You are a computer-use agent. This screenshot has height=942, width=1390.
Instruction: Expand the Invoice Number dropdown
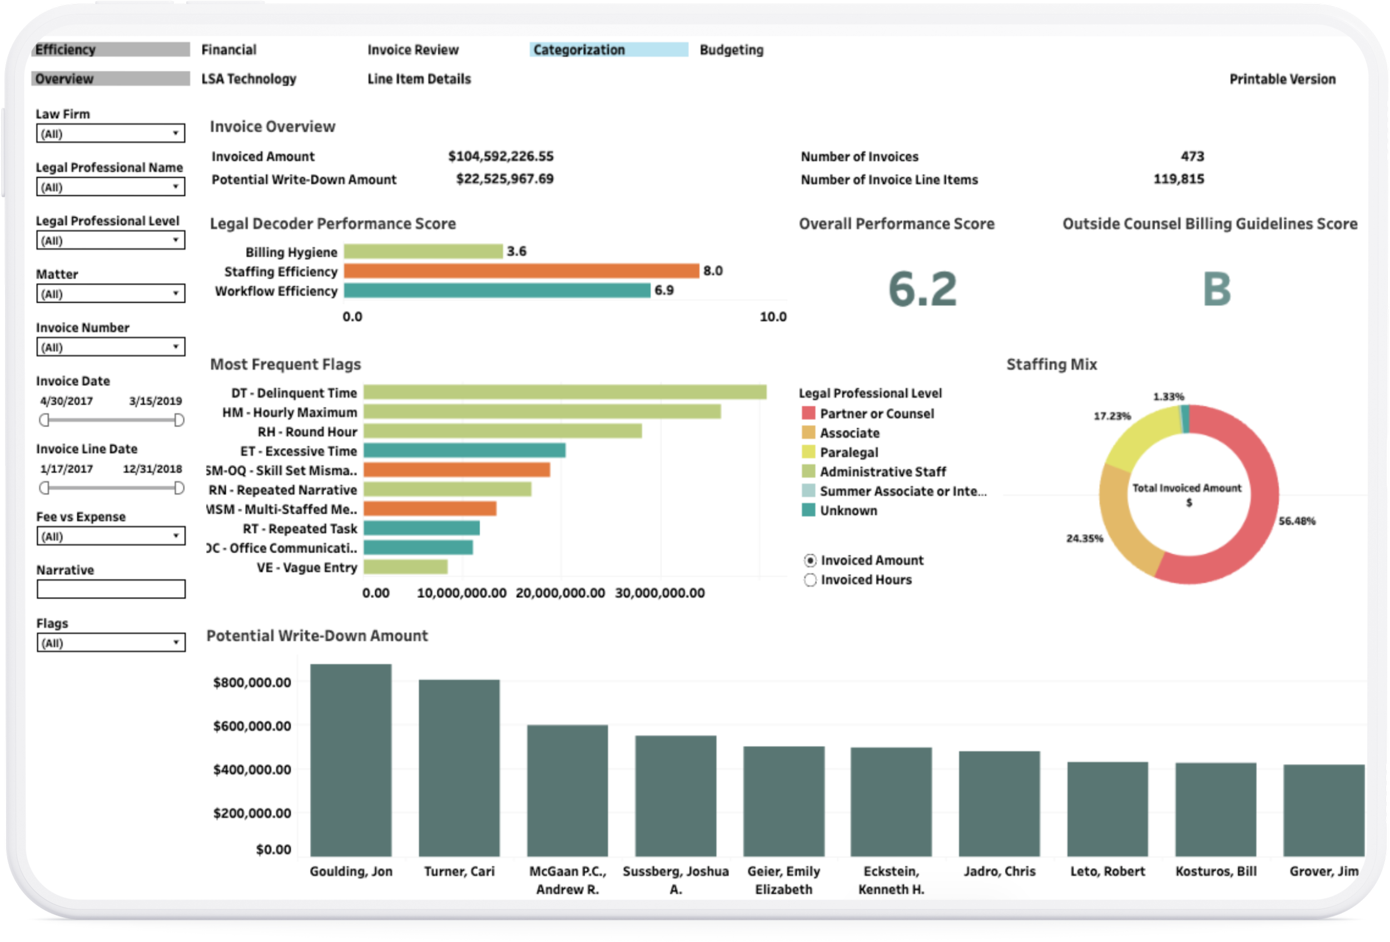point(111,346)
